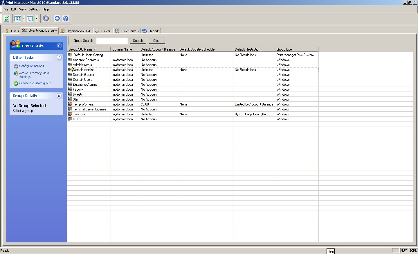
Task: Click the settings gear toolbar icon
Action: pos(46,19)
